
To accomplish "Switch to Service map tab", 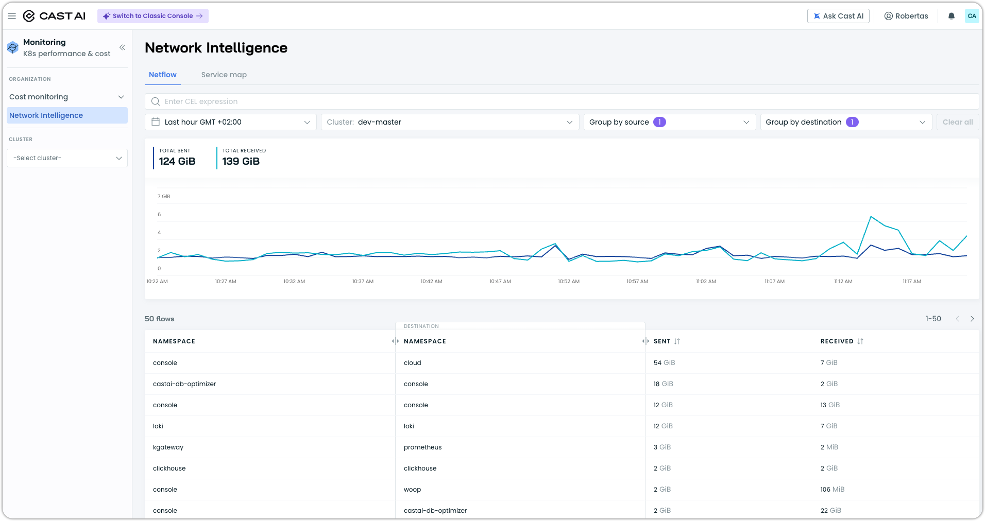I will 224,75.
